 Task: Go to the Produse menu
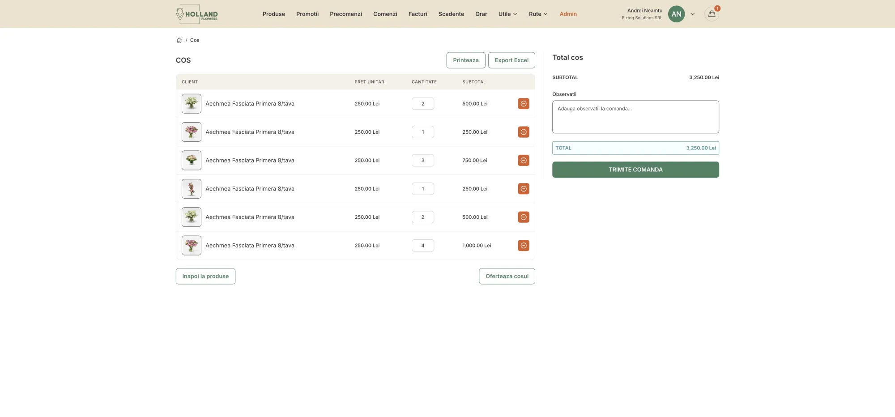tap(273, 14)
